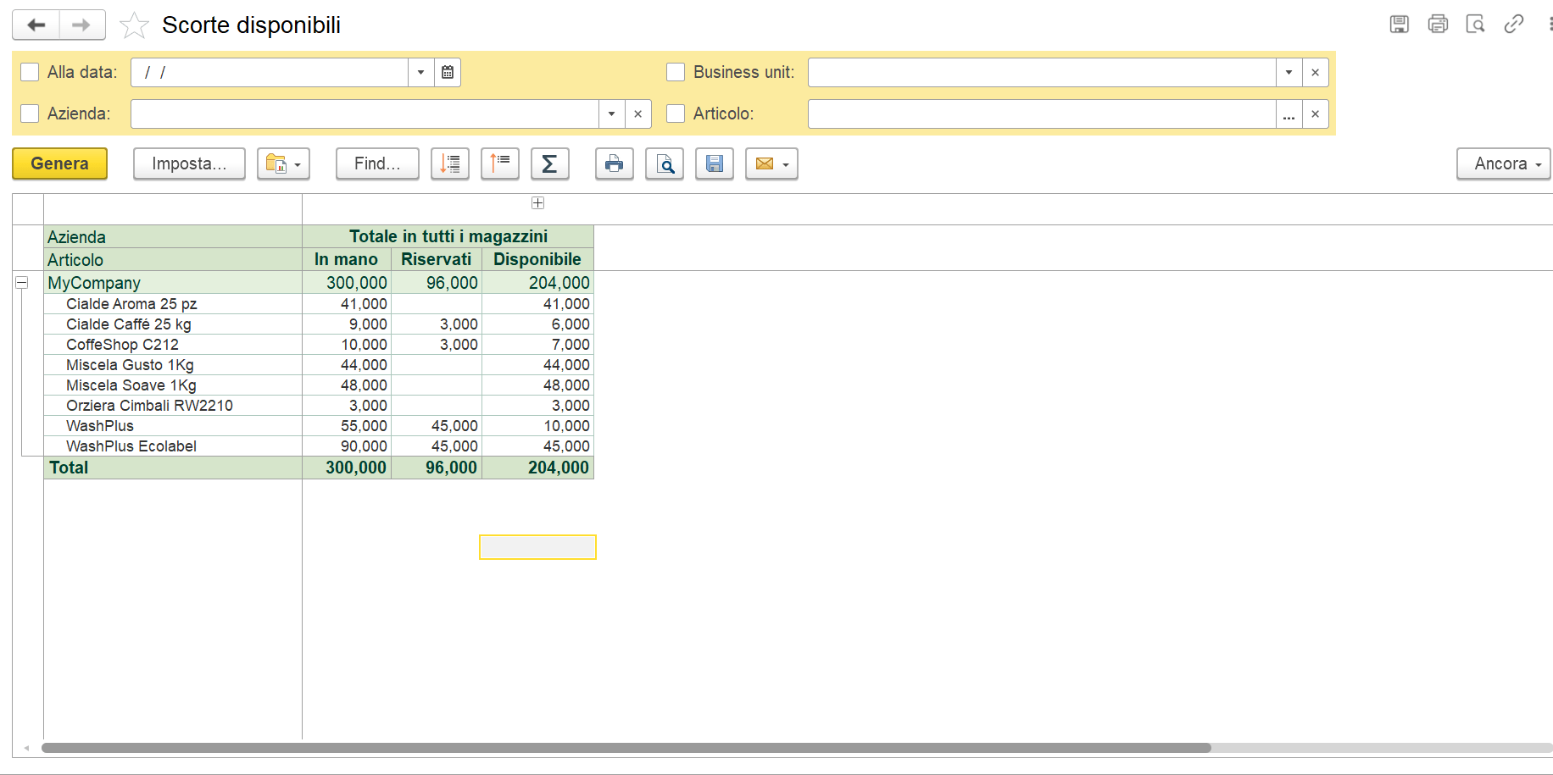The image size is (1553, 775).
Task: Enable the Business unit checkbox
Action: click(x=676, y=72)
